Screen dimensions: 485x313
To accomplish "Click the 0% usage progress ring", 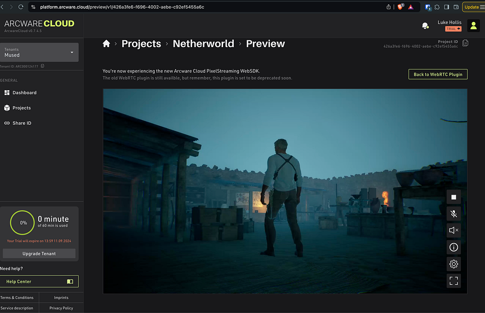I will click(x=22, y=223).
